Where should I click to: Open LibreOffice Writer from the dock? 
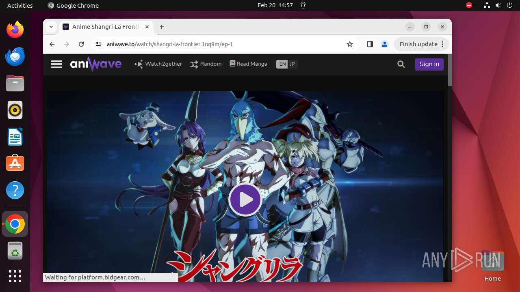pyautogui.click(x=15, y=137)
